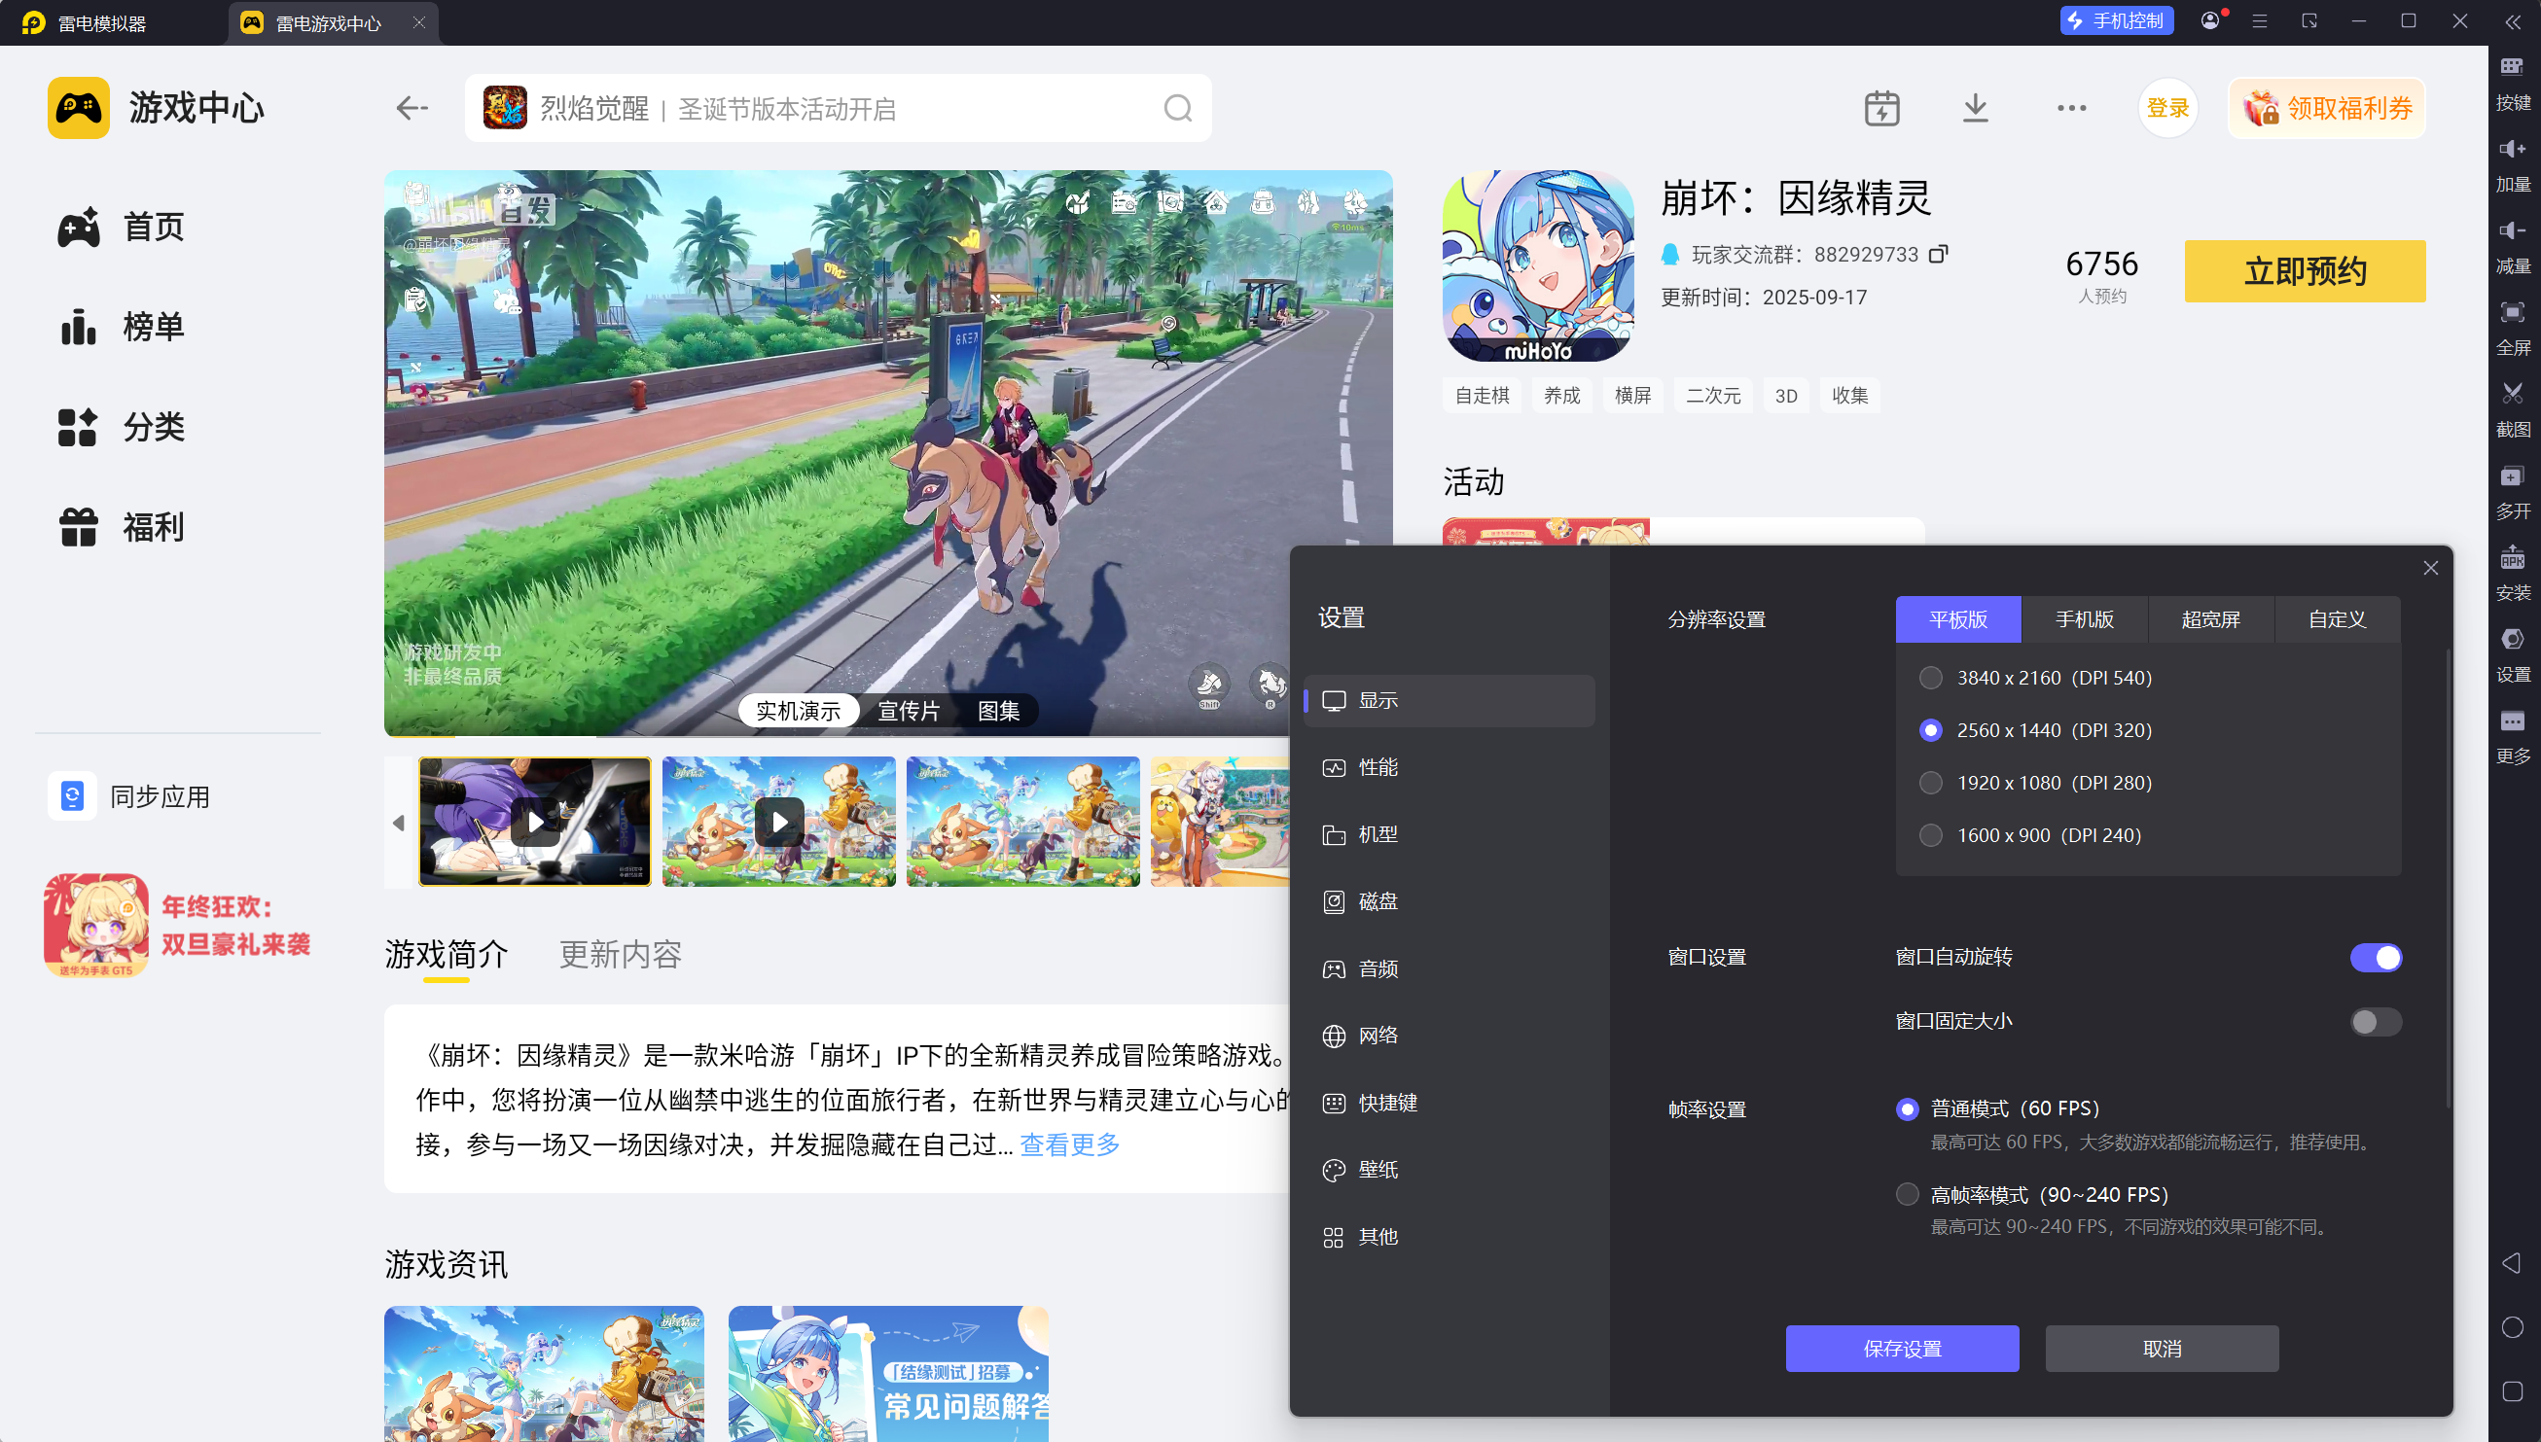Expand the three-dots more options menu
2541x1442 pixels.
(x=2071, y=108)
